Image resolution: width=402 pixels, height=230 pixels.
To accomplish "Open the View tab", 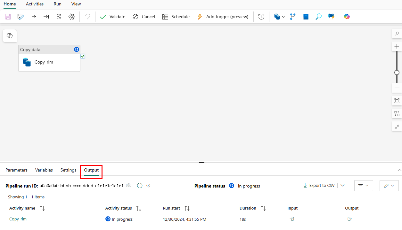I will coord(76,4).
